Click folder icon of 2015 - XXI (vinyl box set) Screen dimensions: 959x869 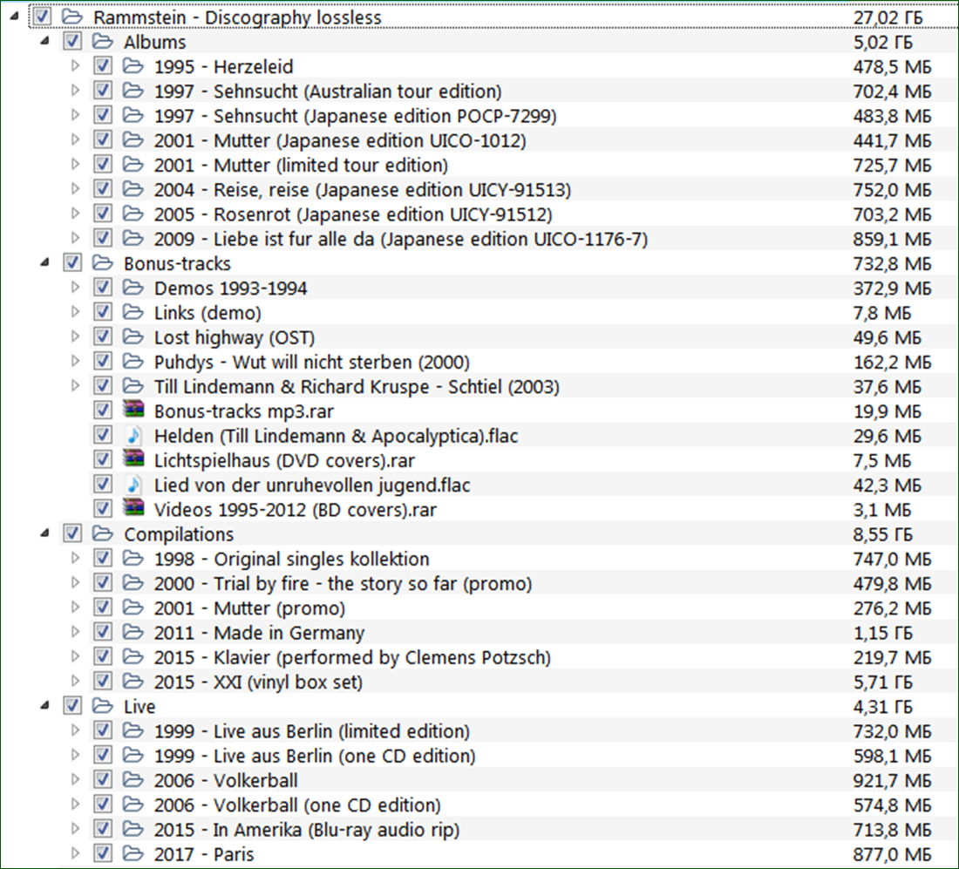click(x=133, y=682)
